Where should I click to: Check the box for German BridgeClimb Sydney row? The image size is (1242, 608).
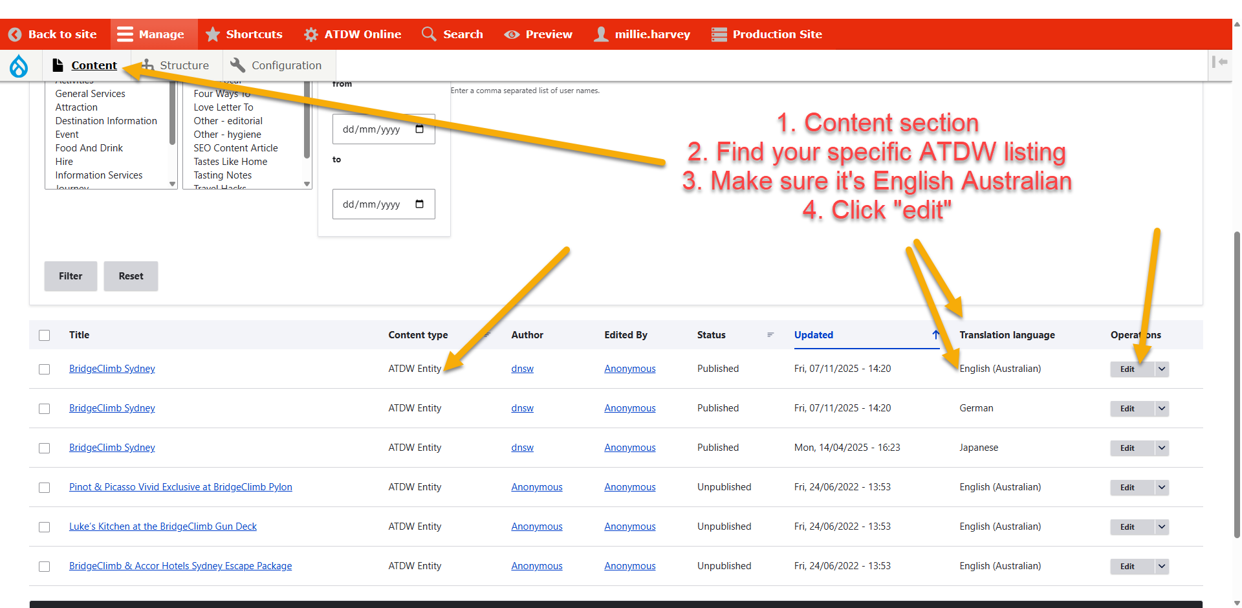point(44,409)
